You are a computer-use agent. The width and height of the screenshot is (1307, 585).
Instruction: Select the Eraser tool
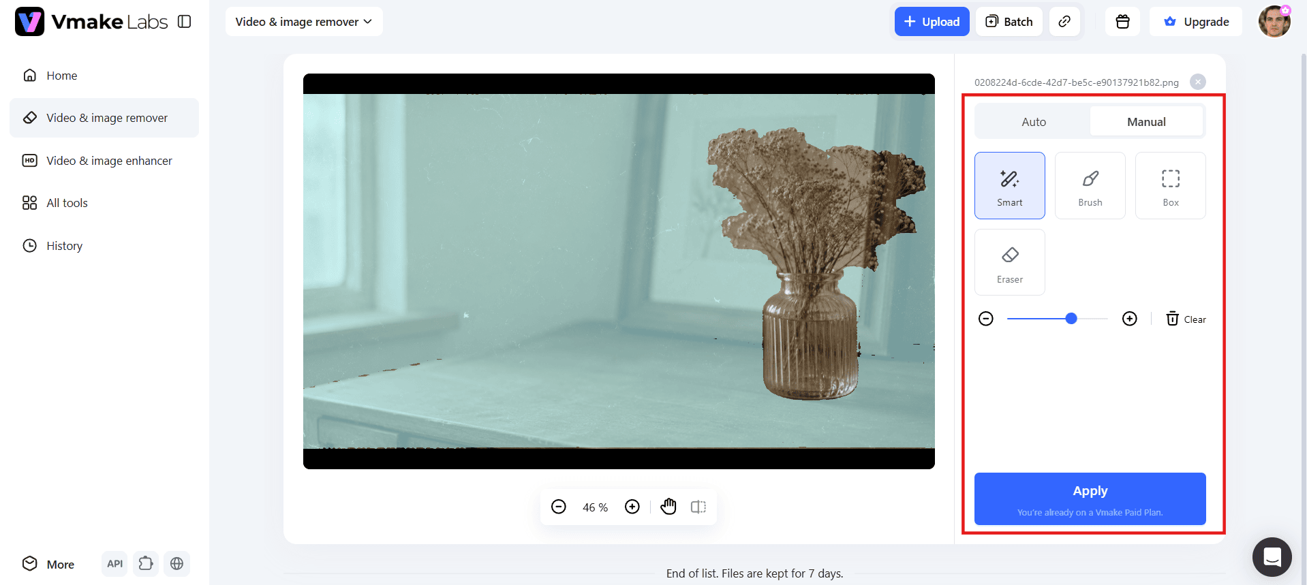click(x=1009, y=262)
